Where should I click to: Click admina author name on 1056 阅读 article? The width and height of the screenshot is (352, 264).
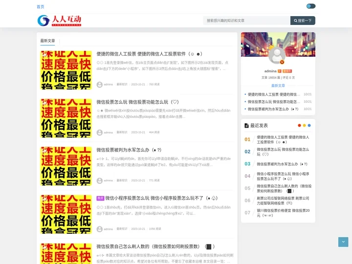click(x=108, y=229)
